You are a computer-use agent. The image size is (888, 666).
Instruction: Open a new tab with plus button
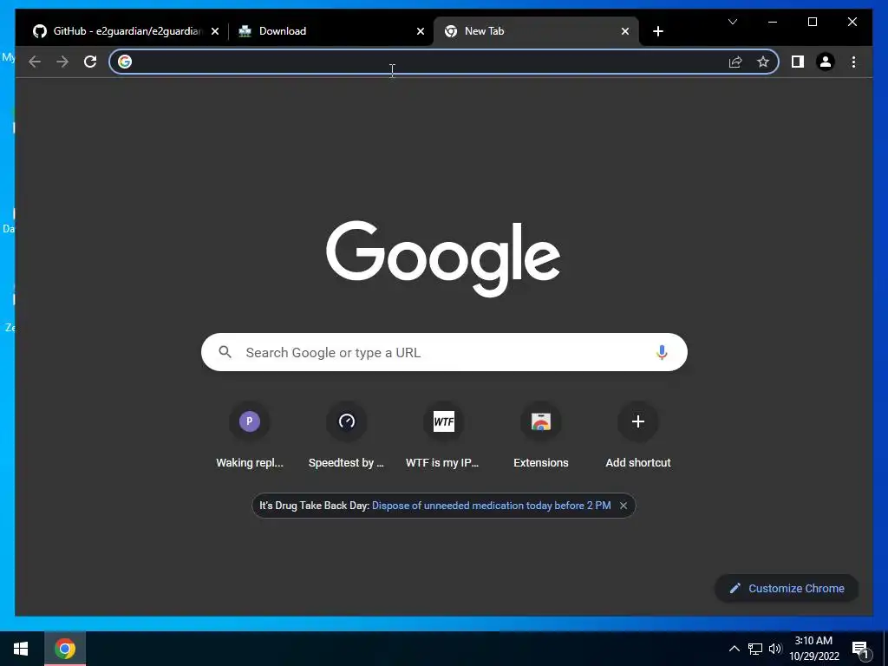pyautogui.click(x=657, y=31)
